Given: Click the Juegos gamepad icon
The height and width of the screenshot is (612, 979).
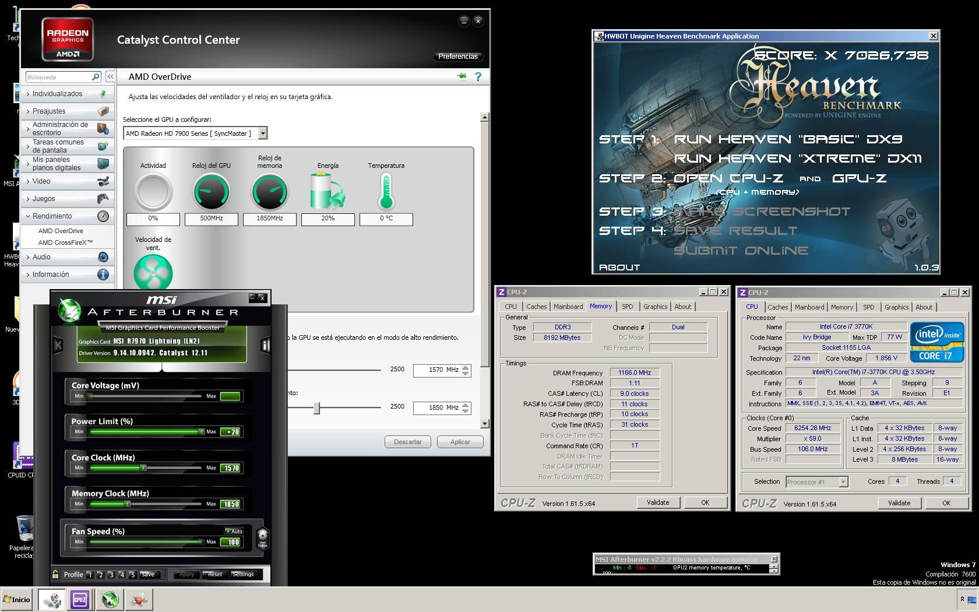Looking at the screenshot, I should point(103,199).
